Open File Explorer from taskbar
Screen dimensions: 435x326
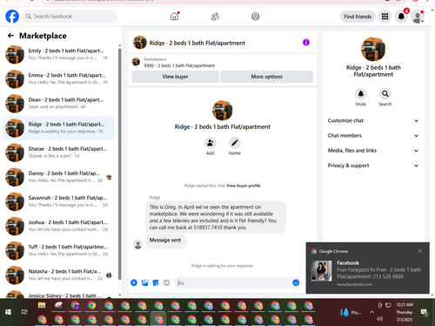42,305
